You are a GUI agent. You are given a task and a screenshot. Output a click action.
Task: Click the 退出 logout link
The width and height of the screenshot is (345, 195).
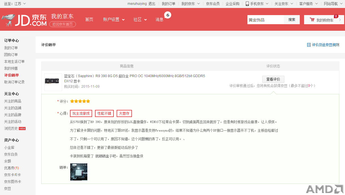point(152,4)
